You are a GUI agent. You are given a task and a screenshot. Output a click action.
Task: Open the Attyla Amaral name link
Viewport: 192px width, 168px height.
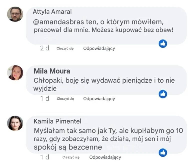(x=52, y=12)
